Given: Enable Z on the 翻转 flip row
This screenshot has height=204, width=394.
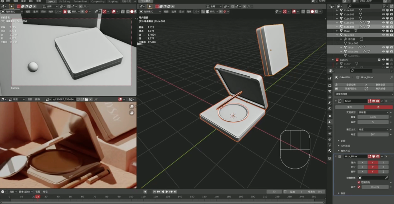Looking at the screenshot, I should click(383, 172).
